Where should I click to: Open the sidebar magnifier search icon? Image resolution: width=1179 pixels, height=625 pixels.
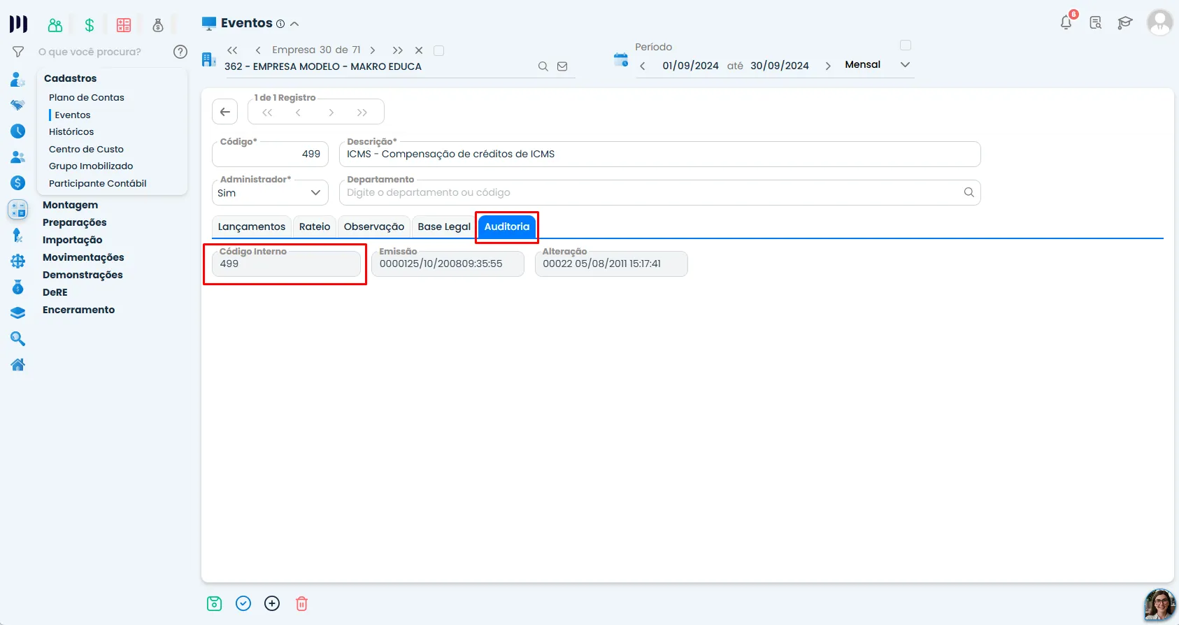[x=18, y=338]
